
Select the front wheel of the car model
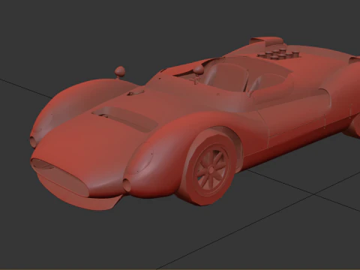tap(208, 168)
